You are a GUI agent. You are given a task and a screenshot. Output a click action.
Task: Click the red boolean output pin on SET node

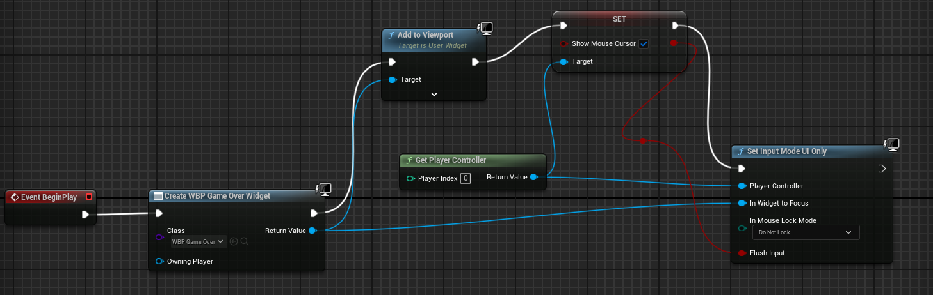coord(673,43)
